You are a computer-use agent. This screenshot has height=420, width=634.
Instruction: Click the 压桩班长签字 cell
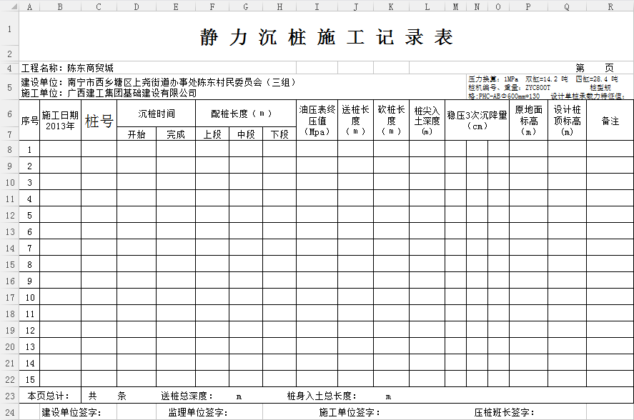point(504,412)
